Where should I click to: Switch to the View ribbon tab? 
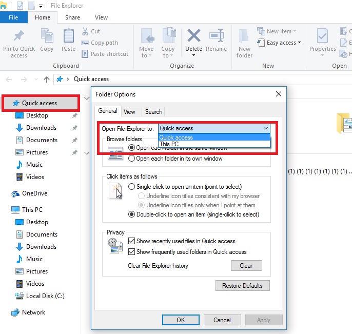pos(101,17)
